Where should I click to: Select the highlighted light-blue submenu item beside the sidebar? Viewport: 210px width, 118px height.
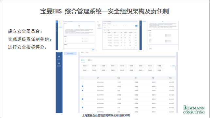pos(70,53)
